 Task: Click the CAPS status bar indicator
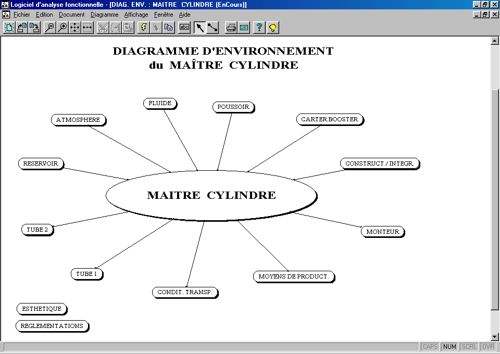point(430,347)
